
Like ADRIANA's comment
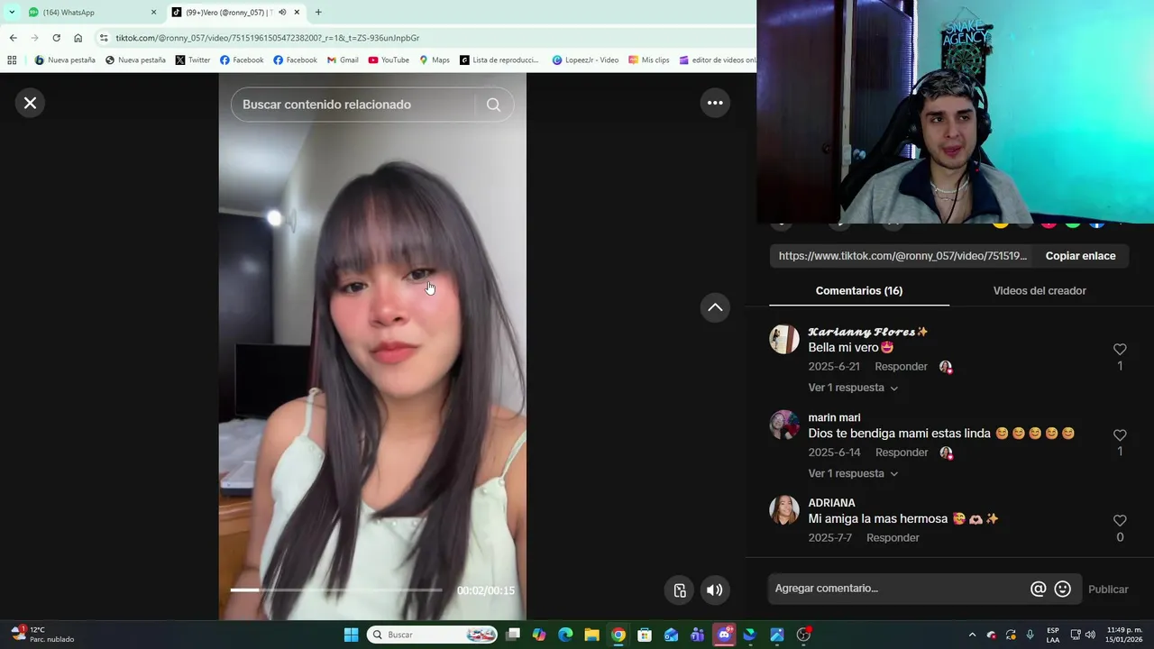[1120, 521]
